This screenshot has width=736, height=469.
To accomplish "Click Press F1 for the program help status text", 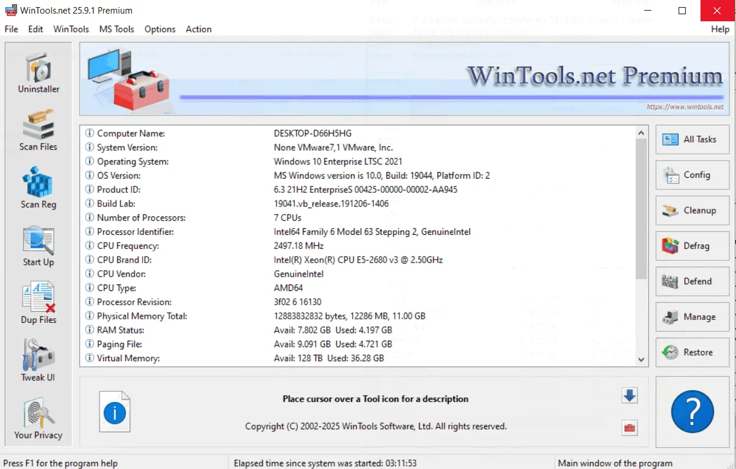I will coord(60,463).
